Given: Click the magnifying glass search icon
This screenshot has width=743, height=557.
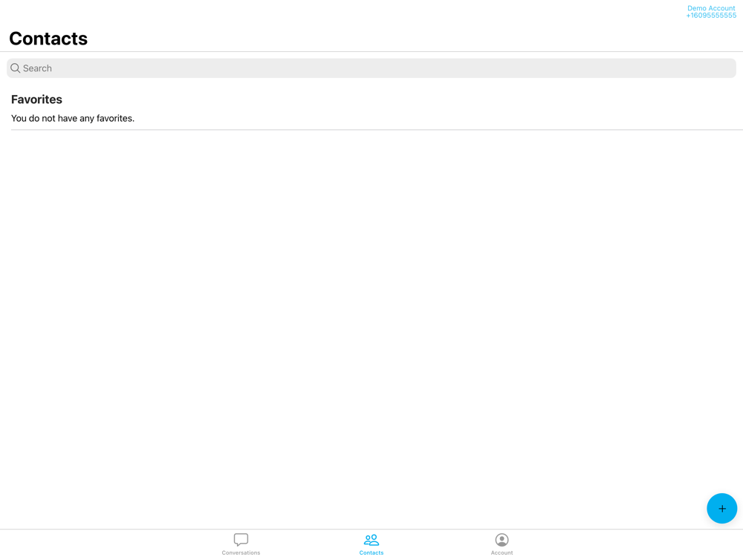Looking at the screenshot, I should point(15,68).
